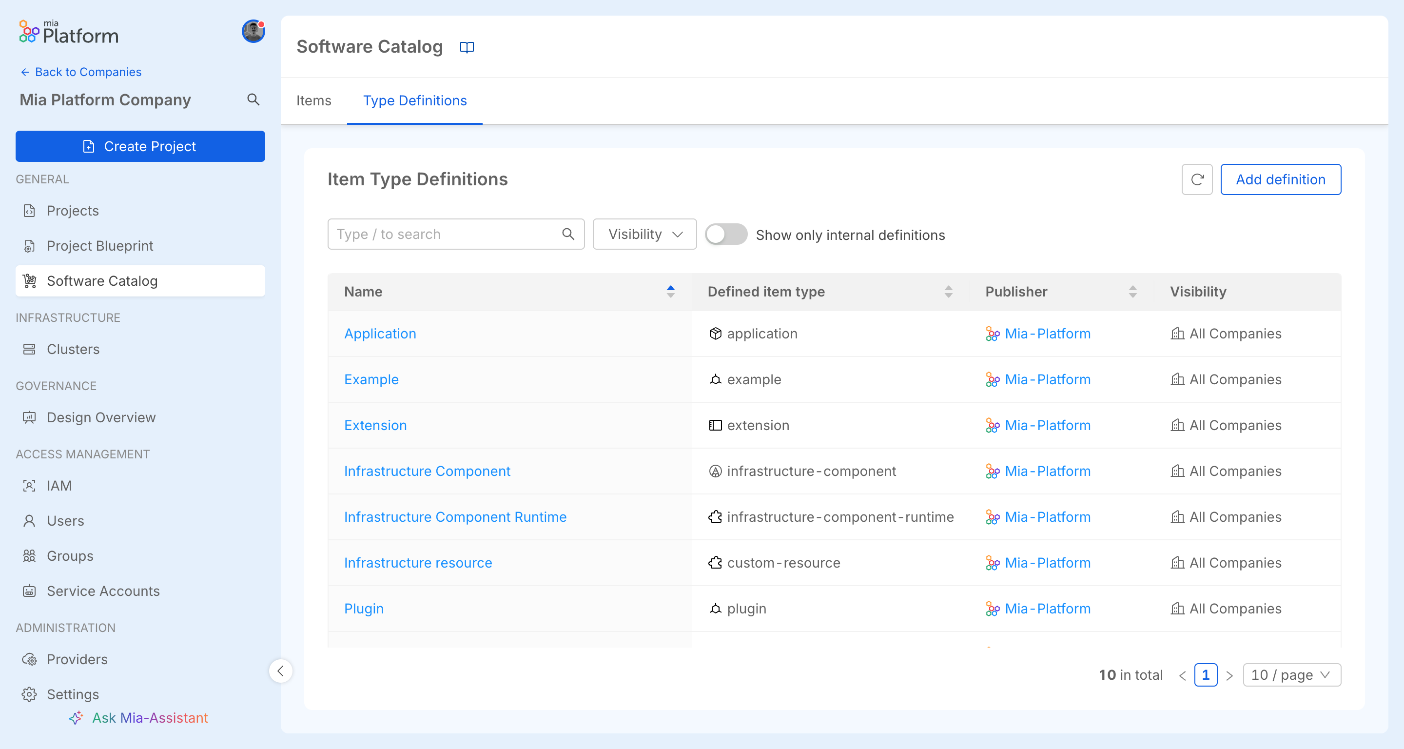Click the Mia-Assistant sparkle icon
This screenshot has width=1404, height=749.
77,718
